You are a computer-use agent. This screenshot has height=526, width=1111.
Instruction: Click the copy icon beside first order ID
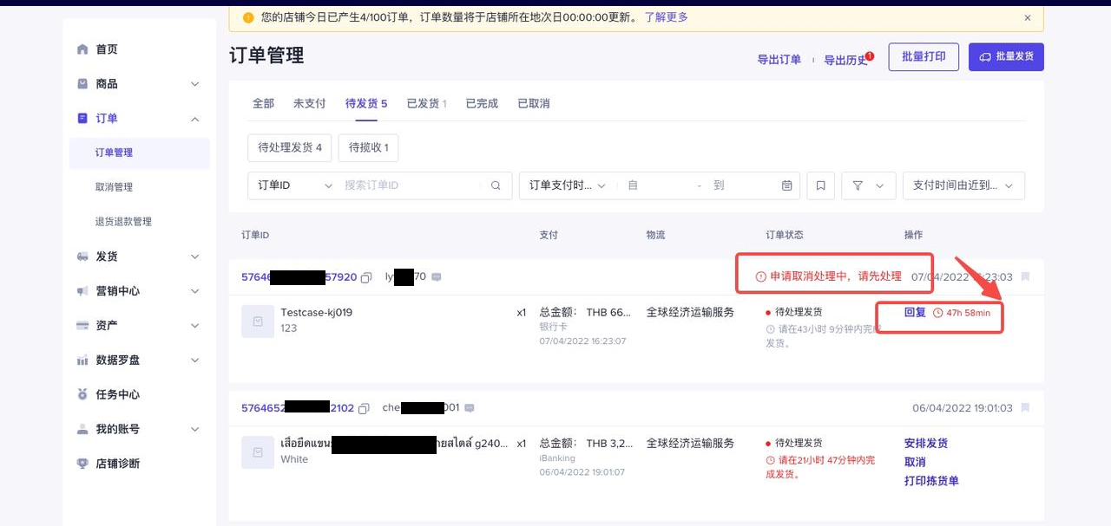tap(366, 277)
